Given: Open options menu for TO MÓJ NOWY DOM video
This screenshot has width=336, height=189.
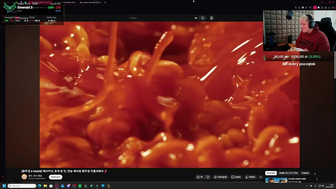Looking at the screenshot, I should (x=317, y=179).
